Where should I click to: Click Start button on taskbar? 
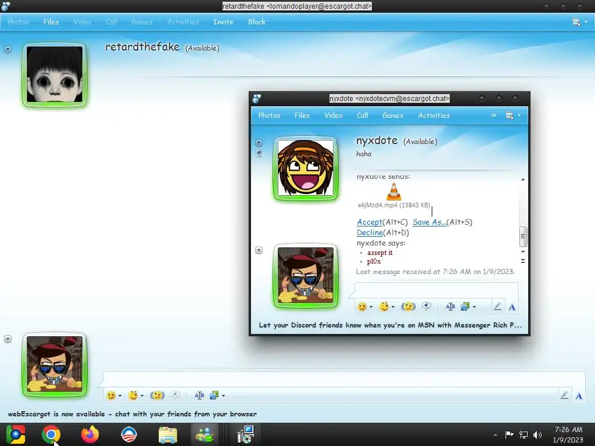15,434
